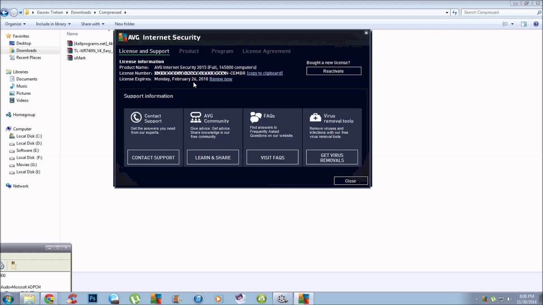
Task: Toggle the preview pane icon
Action: pyautogui.click(x=523, y=24)
